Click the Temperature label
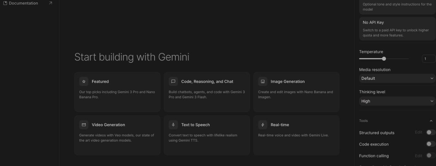The image size is (436, 166). (371, 52)
